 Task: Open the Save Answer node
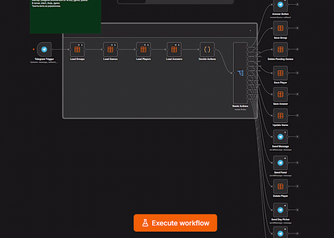point(281,94)
